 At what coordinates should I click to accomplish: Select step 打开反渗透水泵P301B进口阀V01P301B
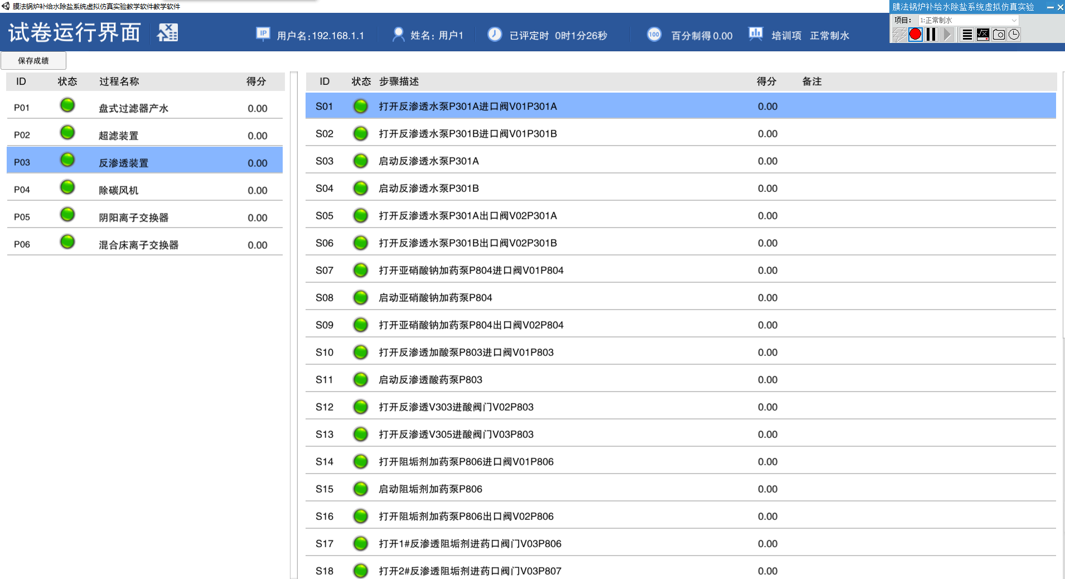point(681,133)
